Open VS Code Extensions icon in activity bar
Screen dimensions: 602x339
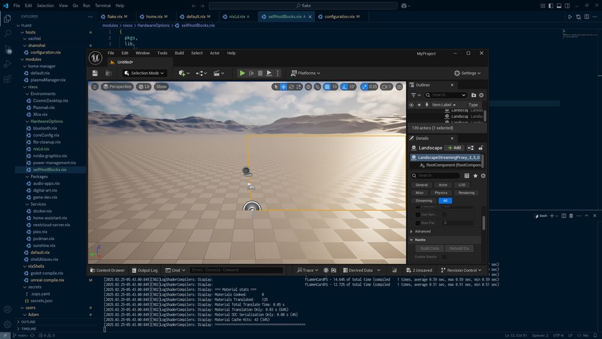click(x=7, y=78)
